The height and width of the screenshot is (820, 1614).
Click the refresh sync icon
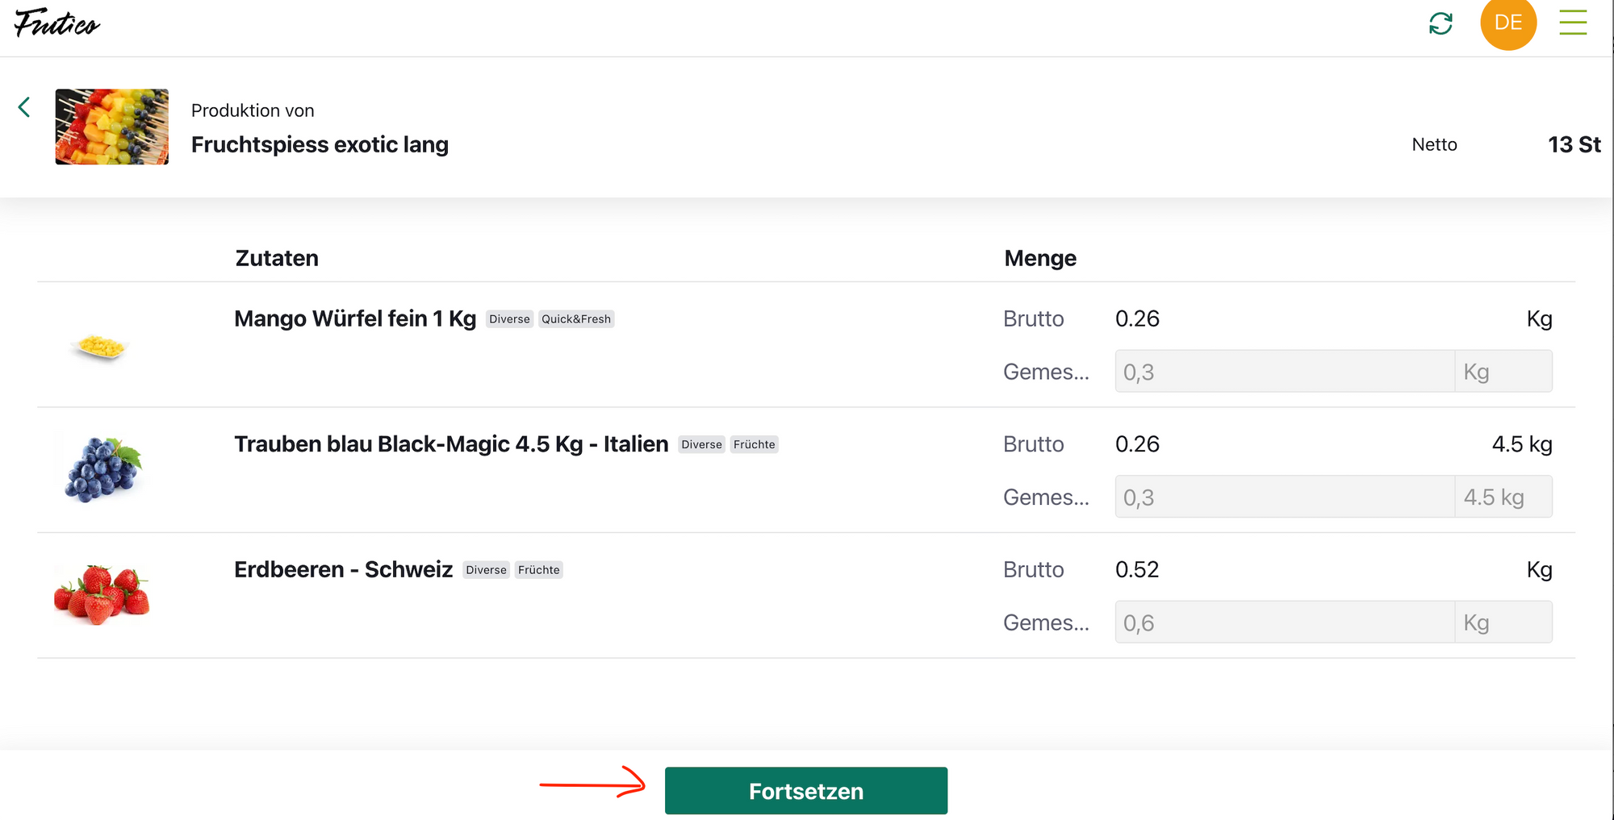(1440, 23)
